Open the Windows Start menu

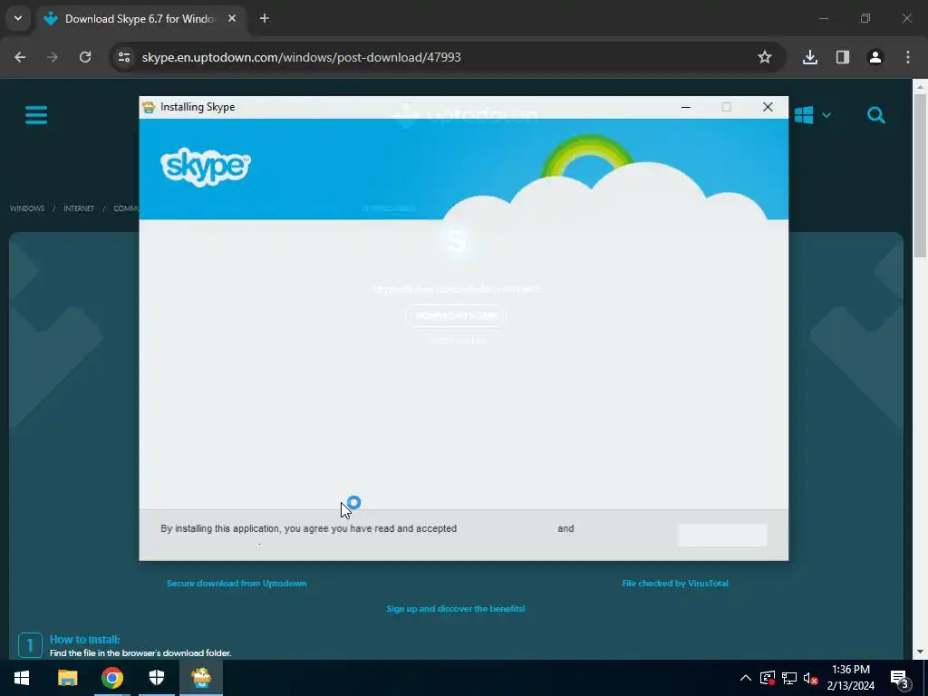[x=22, y=678]
